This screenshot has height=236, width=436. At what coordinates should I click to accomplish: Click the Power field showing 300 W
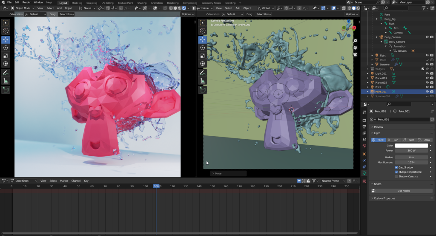[x=411, y=150]
